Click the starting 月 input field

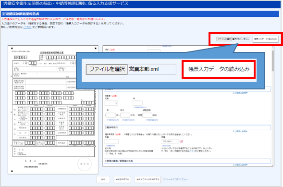point(111,115)
